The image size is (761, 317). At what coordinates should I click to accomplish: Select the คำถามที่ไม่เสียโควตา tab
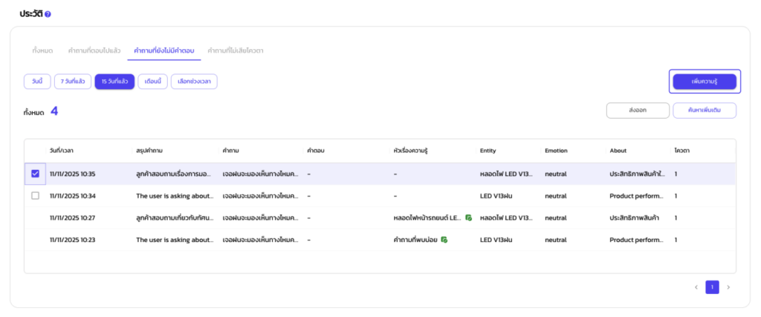click(236, 50)
